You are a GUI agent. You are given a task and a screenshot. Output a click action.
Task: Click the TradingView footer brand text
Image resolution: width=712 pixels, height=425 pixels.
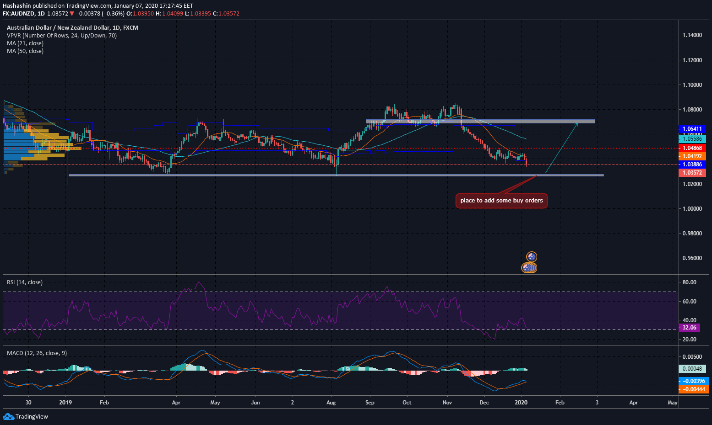click(x=32, y=416)
